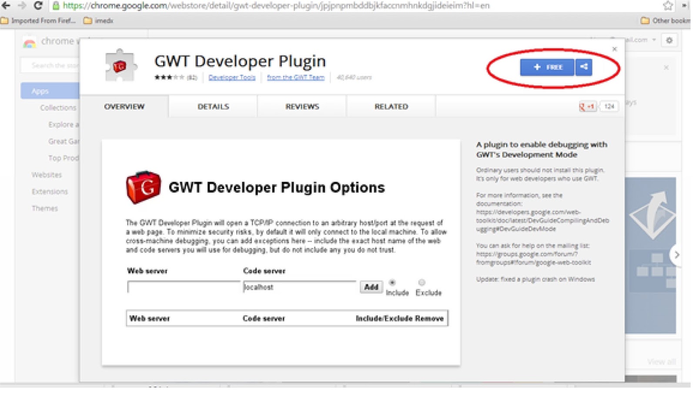This screenshot has width=696, height=393.
Task: Close the plugin detail dialog
Action: (615, 49)
